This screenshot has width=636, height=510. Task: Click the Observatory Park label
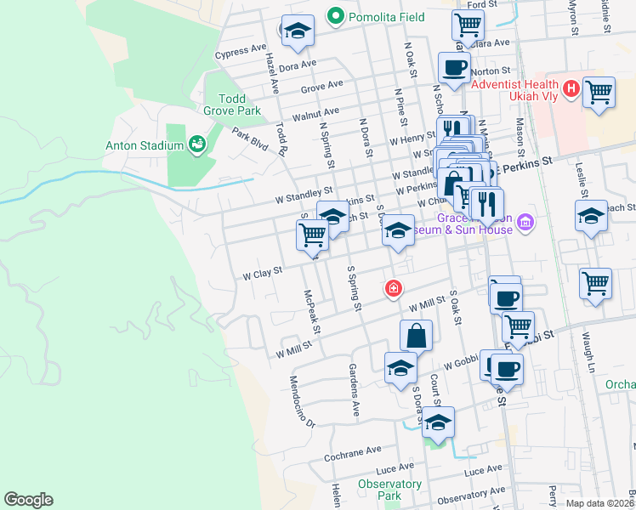[x=389, y=490]
